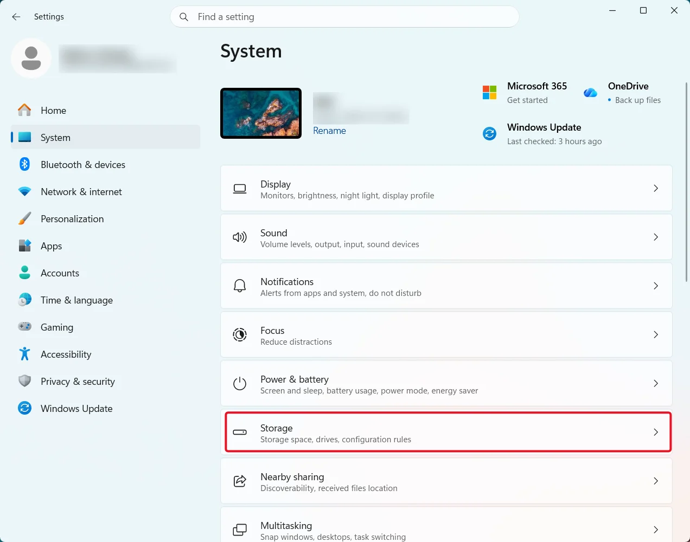Open Sound settings
Viewport: 690px width, 542px height.
pos(446,237)
